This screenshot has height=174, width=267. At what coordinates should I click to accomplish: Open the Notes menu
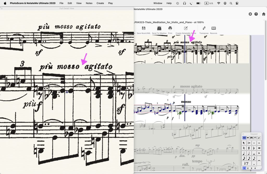pos(89,3)
